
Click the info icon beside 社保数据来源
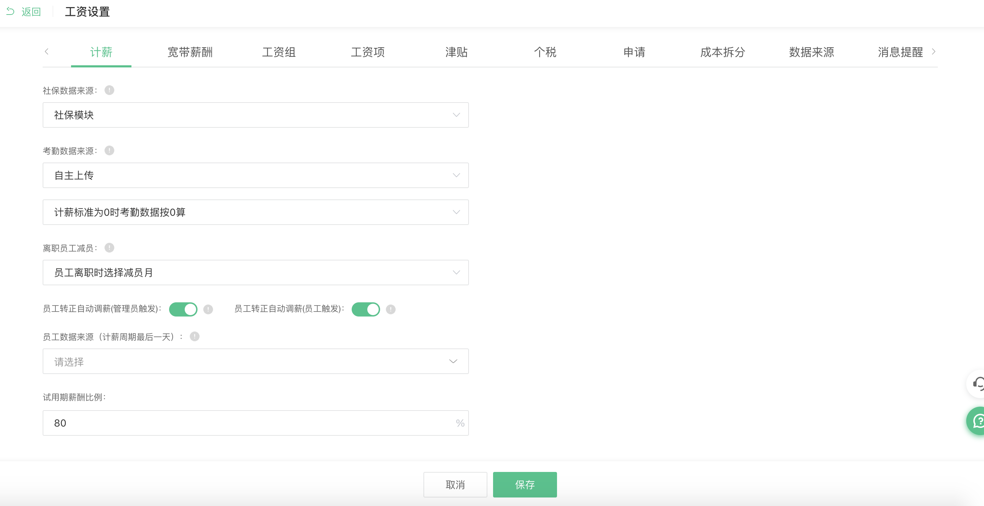[x=109, y=90]
